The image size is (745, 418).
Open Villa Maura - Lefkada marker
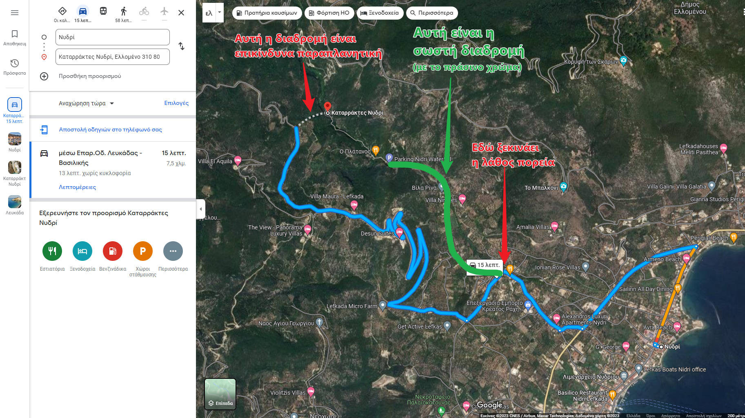(x=354, y=205)
